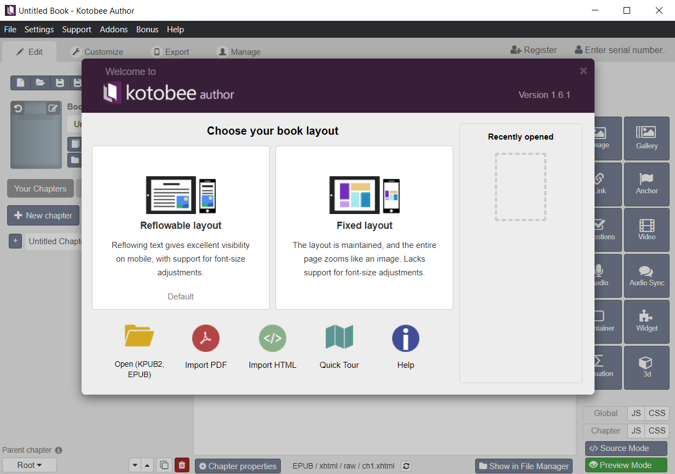Expand the Untitled Chapter plus button
Image resolution: width=675 pixels, height=474 pixels.
point(15,241)
